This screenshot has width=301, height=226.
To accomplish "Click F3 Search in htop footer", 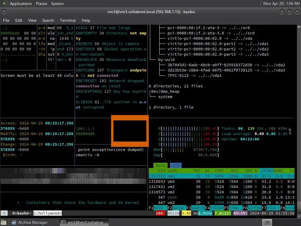I will pyautogui.click(x=195, y=208).
